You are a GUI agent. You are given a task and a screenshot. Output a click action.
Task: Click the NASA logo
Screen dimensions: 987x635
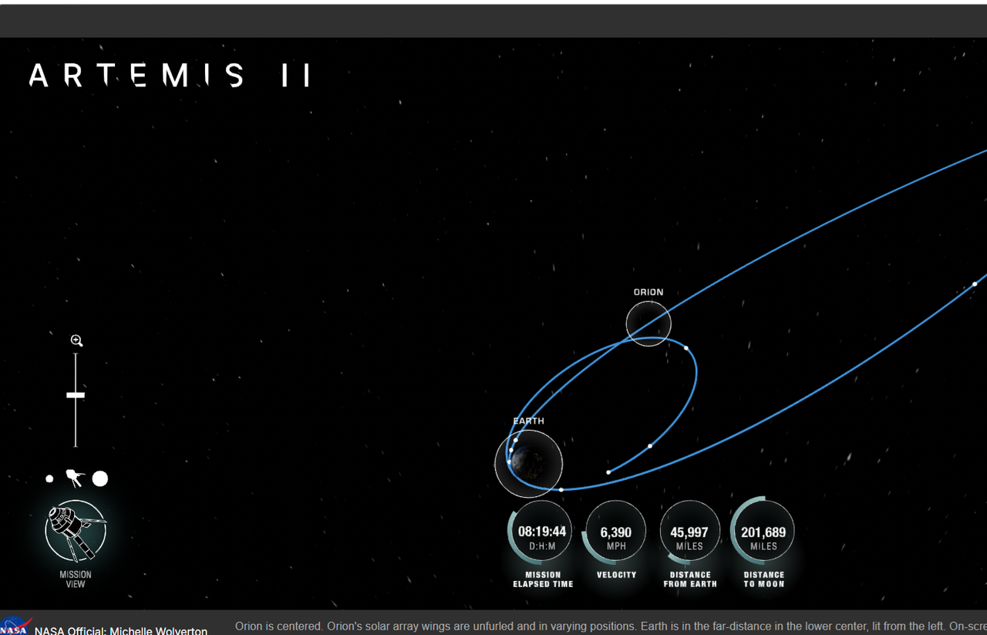[x=15, y=627]
